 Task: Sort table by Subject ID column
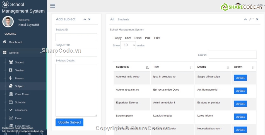131,67
